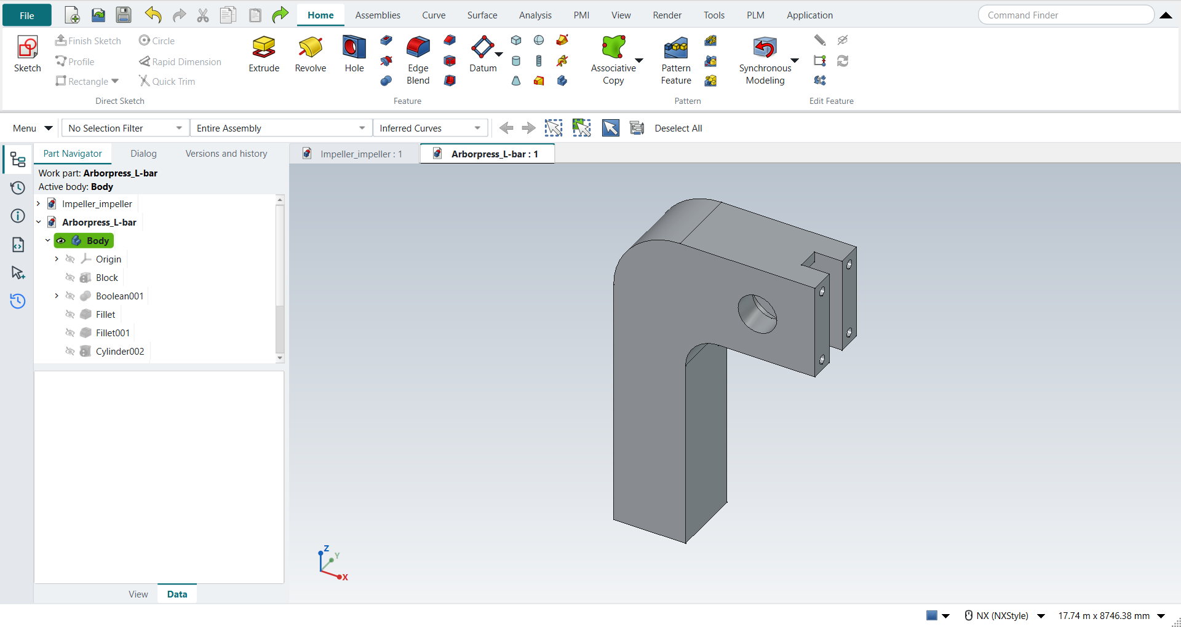Open the info sidebar icon
This screenshot has height=627, width=1181.
click(18, 216)
